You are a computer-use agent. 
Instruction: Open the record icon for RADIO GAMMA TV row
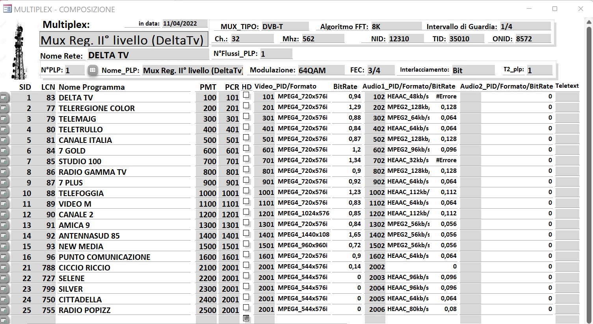tap(4, 172)
